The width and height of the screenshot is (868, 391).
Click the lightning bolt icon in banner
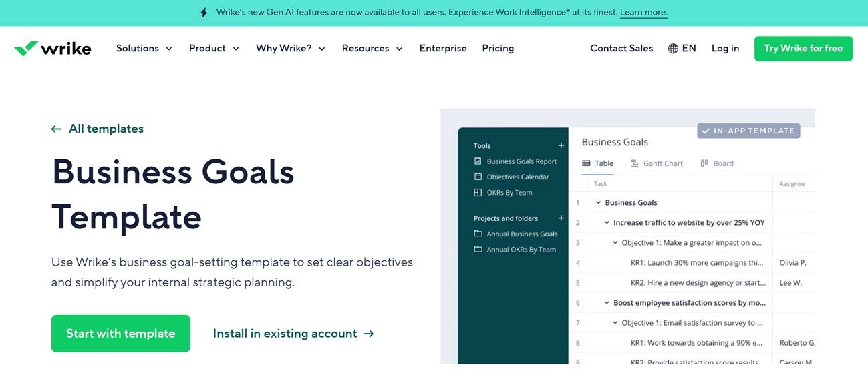coord(204,13)
